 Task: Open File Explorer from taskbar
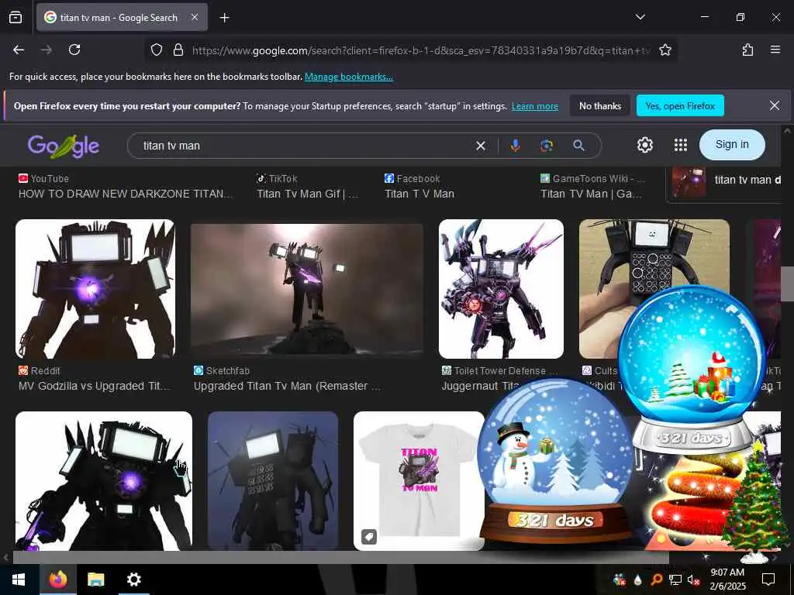tap(95, 580)
